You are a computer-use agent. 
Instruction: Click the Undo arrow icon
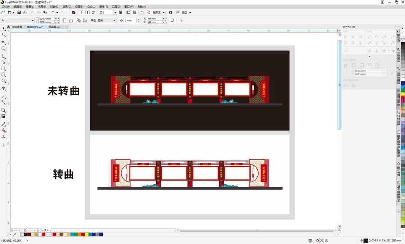53,13
